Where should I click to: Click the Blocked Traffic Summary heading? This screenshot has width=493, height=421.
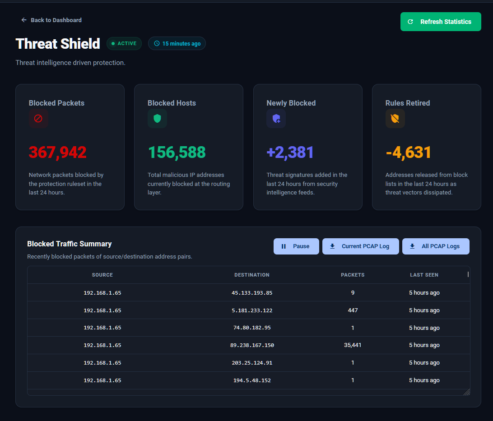(x=70, y=244)
